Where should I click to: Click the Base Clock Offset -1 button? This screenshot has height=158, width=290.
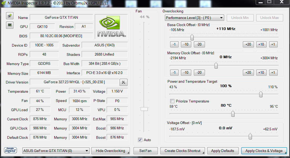tap(174, 44)
